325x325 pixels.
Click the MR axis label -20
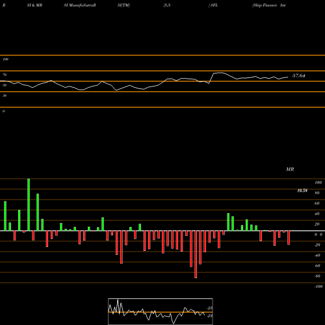click(x=317, y=245)
